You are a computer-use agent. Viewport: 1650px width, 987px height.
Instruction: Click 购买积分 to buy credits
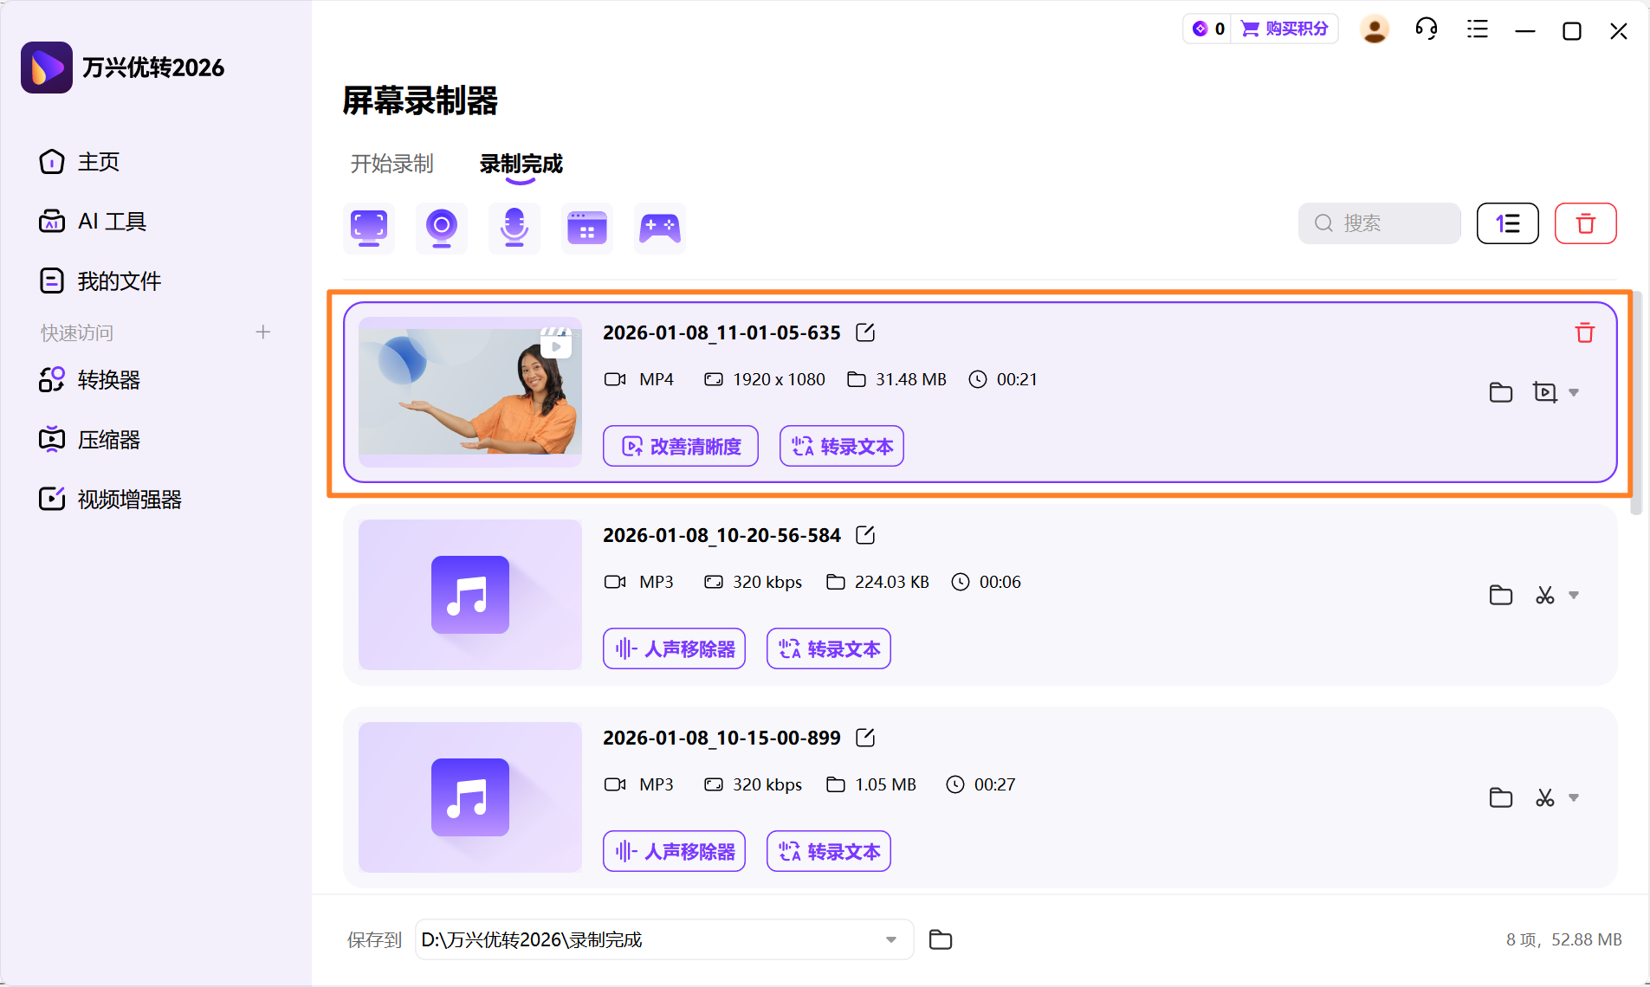click(x=1285, y=29)
